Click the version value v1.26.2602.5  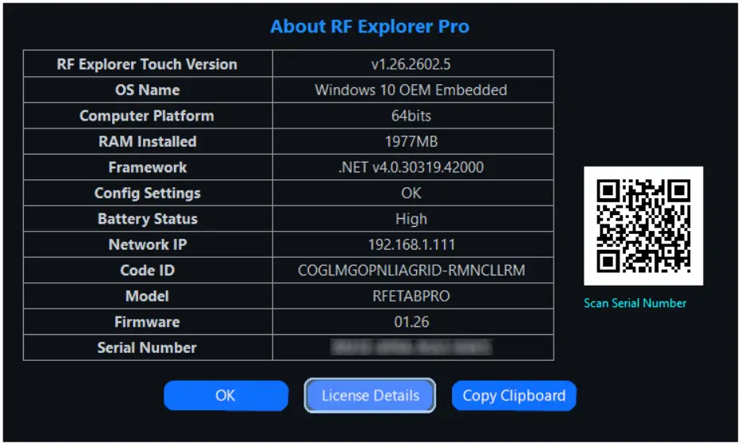point(411,64)
